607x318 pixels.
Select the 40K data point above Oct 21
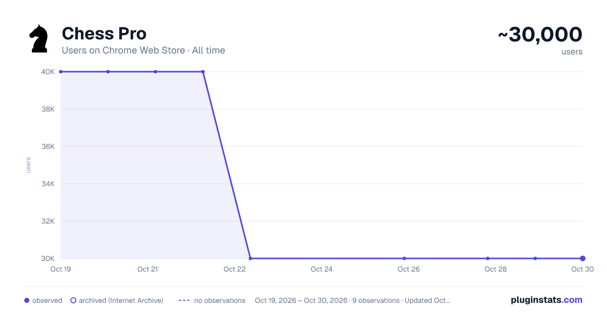[x=155, y=72]
